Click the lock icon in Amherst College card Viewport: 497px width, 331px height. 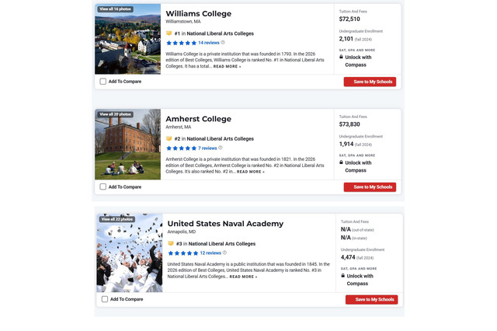[342, 162]
